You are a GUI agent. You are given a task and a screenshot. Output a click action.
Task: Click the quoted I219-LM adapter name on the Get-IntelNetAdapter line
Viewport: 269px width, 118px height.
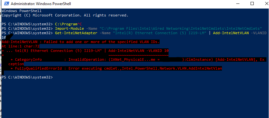point(160,33)
